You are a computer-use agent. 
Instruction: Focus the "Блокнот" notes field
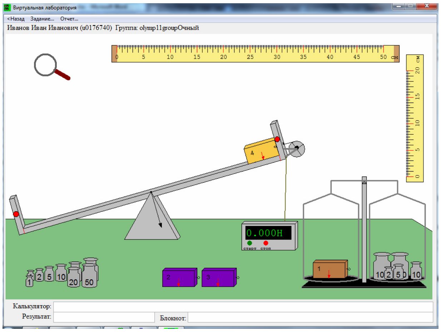(x=311, y=317)
